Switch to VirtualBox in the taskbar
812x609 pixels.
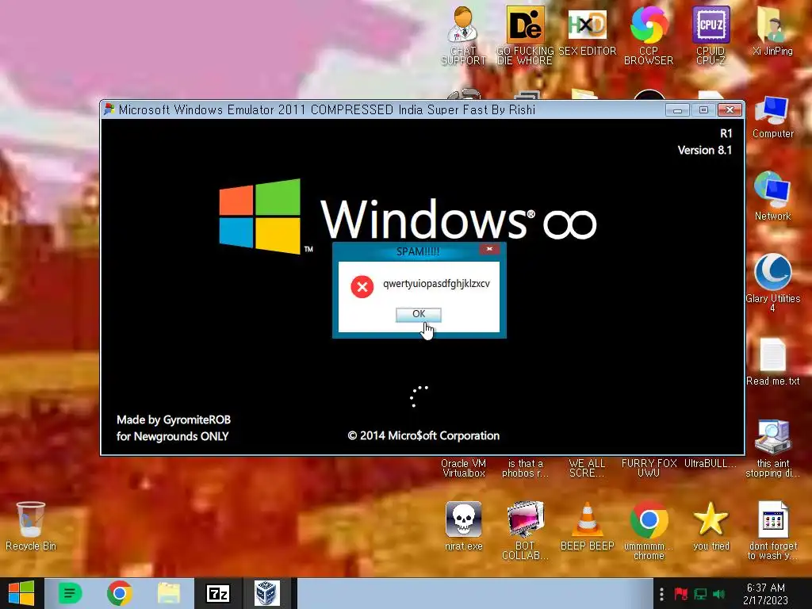tap(267, 593)
